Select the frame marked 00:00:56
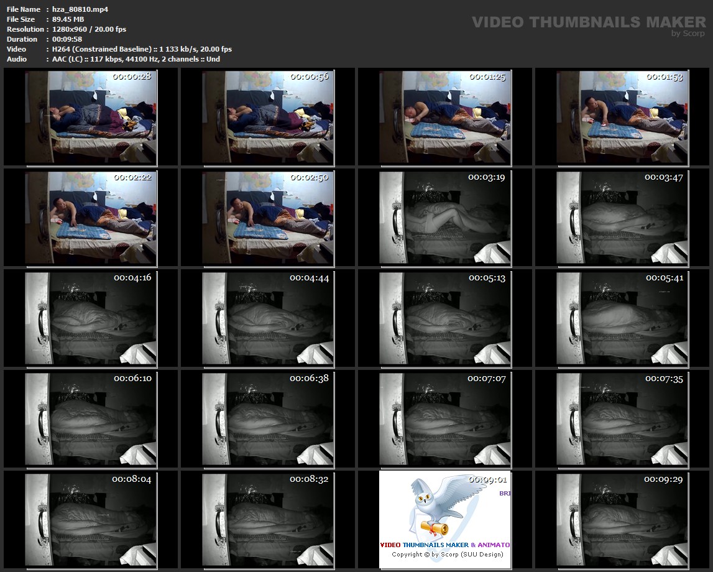Viewport: 713px width, 572px height. (x=268, y=117)
